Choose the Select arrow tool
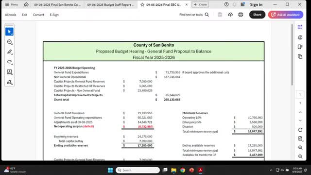The image size is (311, 175). (9, 32)
